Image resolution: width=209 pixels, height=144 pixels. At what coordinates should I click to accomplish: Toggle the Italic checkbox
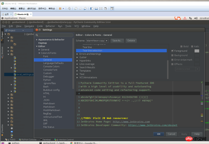[192, 47]
